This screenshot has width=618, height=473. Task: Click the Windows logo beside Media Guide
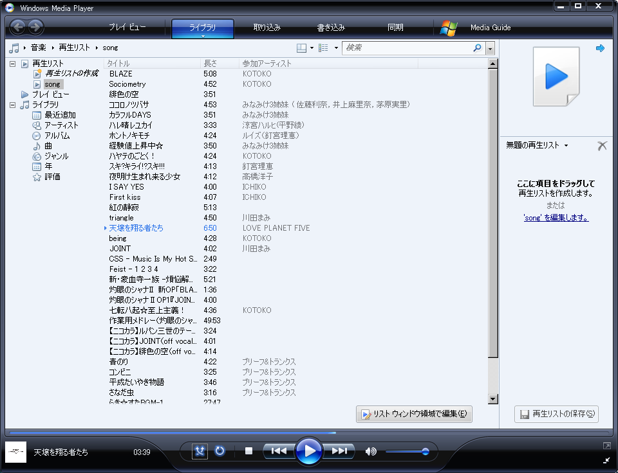449,28
